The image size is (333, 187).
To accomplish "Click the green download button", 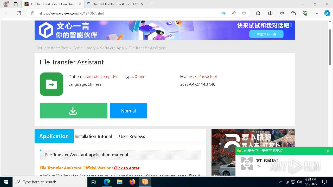I will (74, 111).
